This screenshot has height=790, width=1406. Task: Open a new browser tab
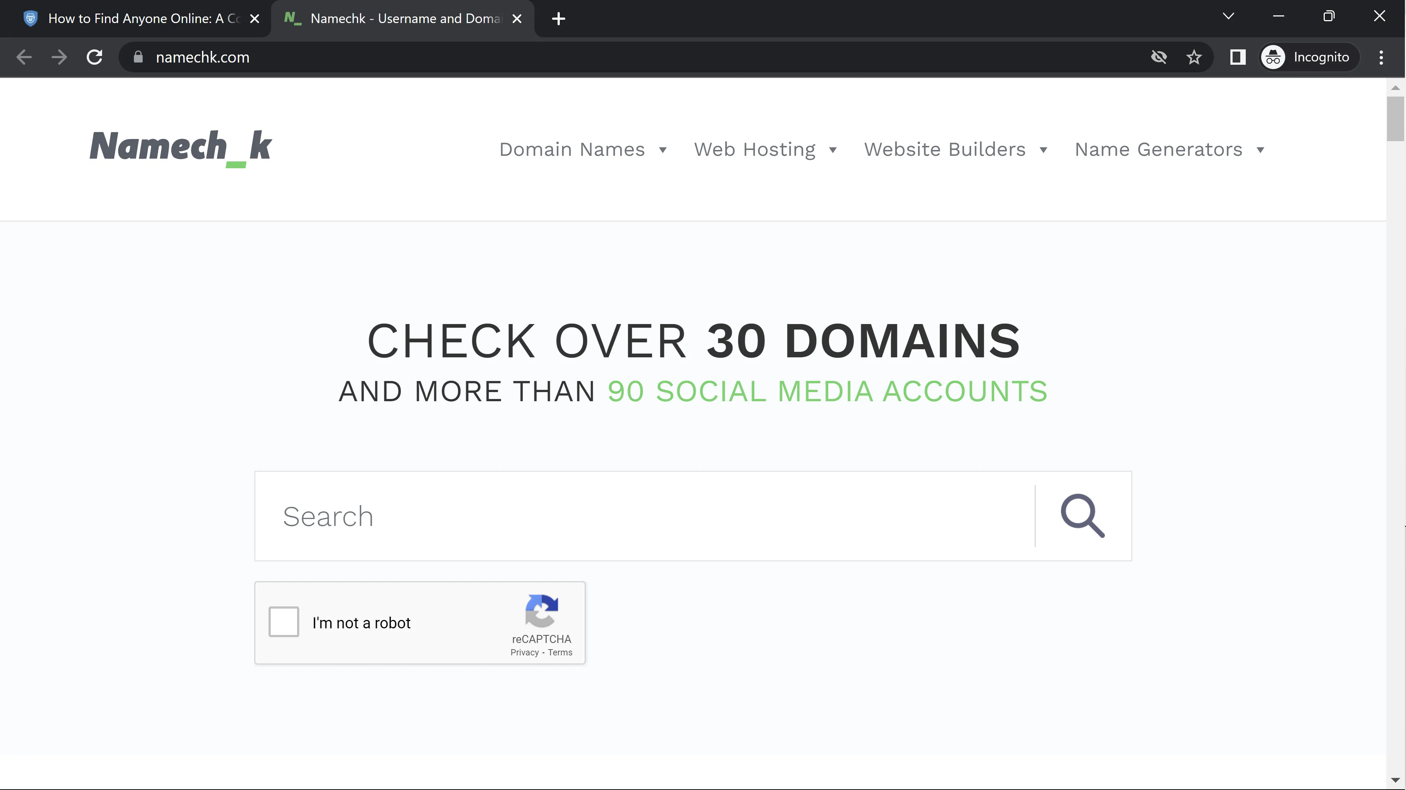(x=558, y=19)
